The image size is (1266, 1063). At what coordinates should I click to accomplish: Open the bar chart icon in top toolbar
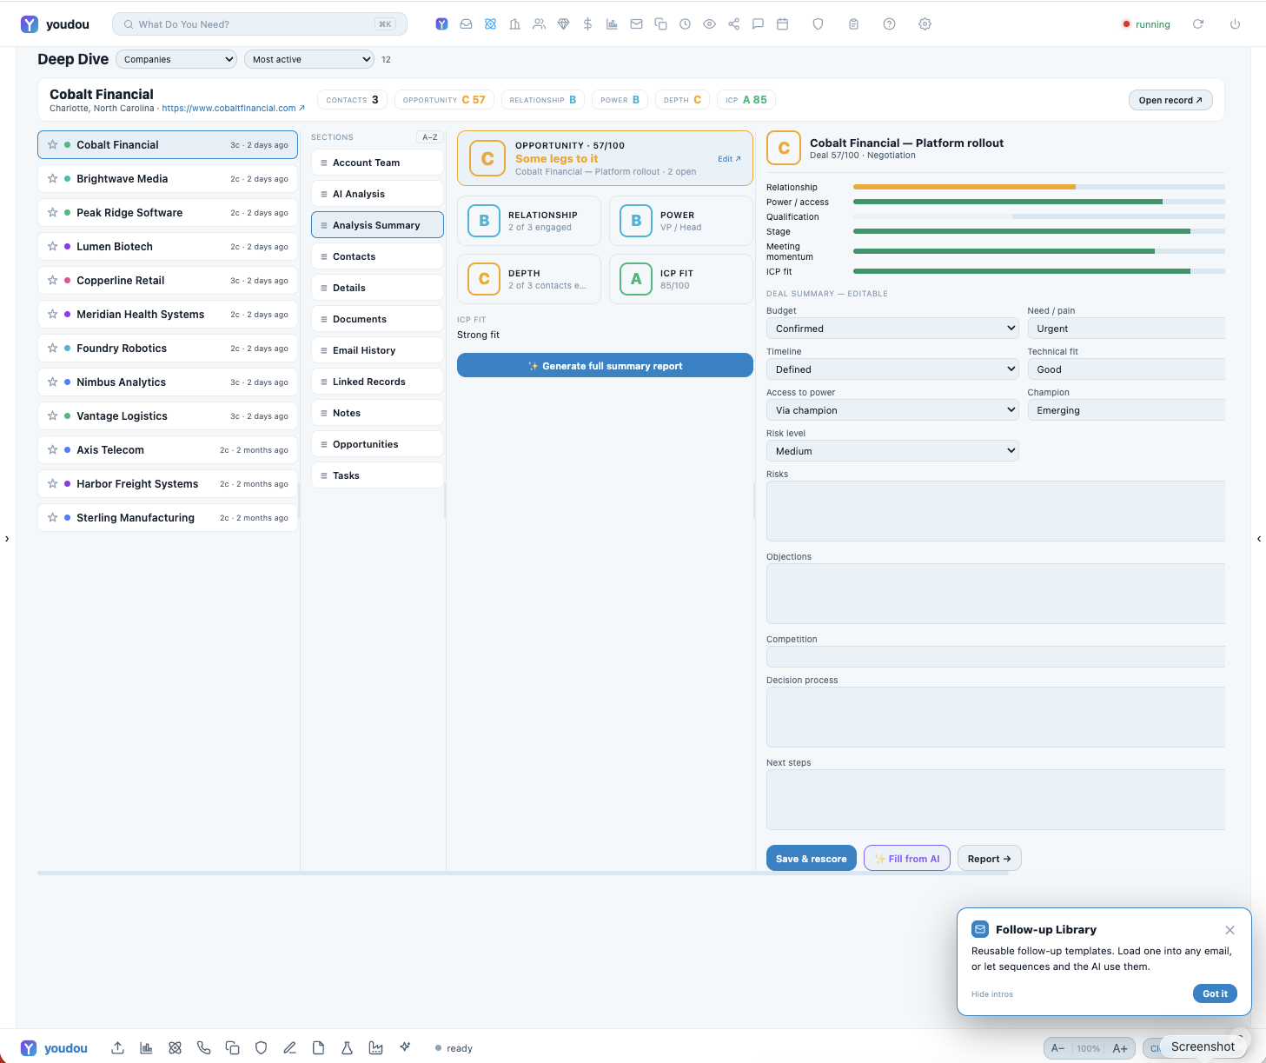click(x=613, y=24)
